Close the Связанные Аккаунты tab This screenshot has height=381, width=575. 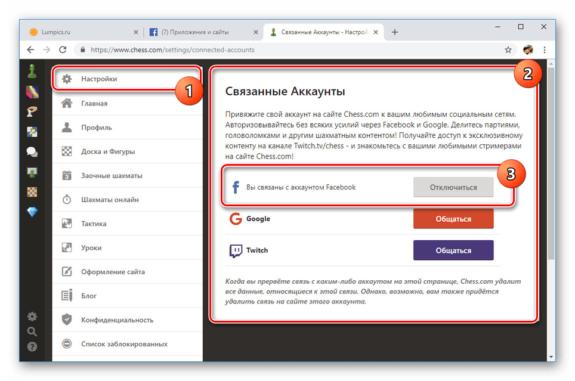point(376,32)
